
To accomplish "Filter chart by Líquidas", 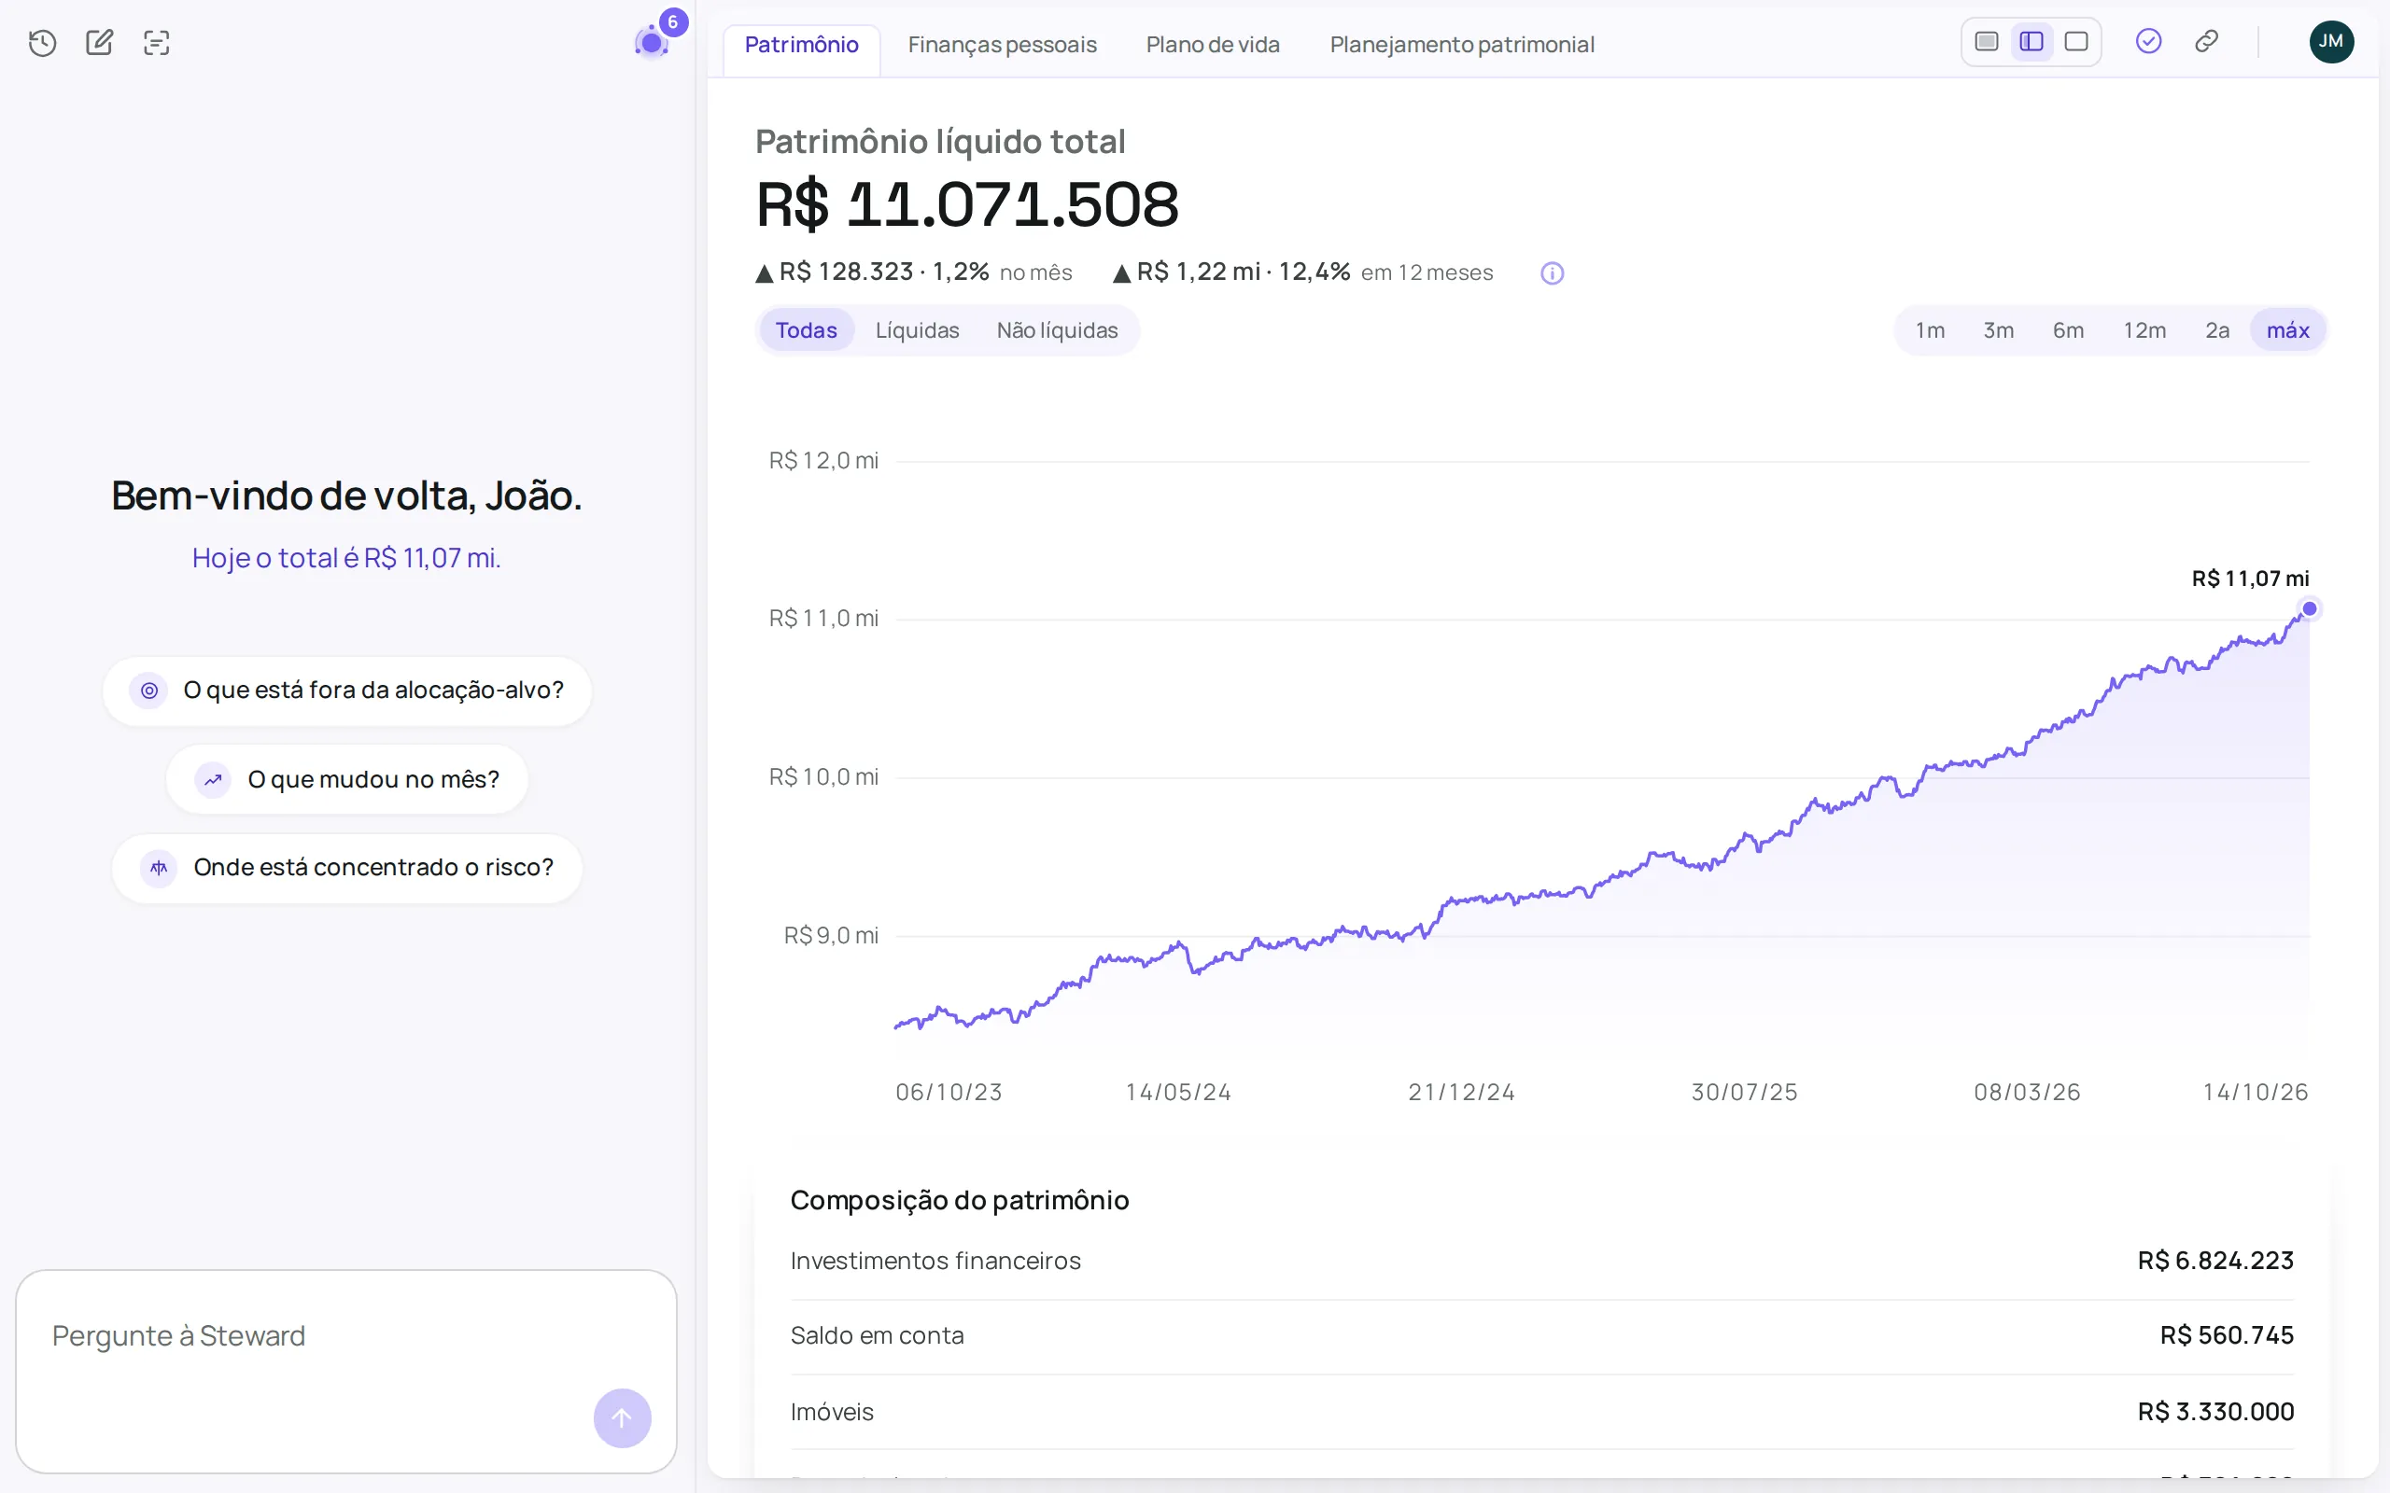I will point(917,330).
